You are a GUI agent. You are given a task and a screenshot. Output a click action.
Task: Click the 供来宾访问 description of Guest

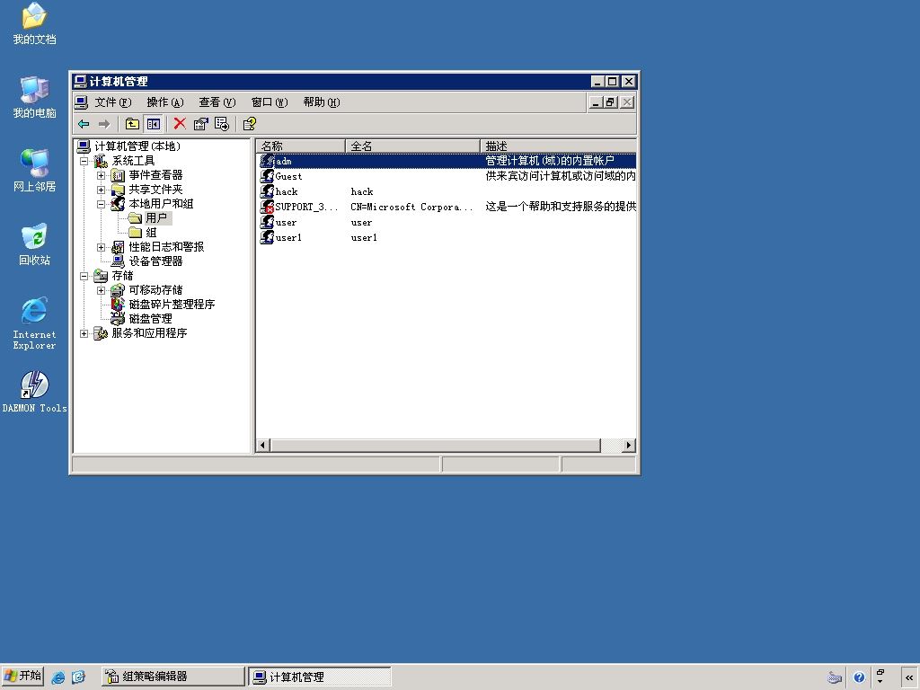[561, 176]
